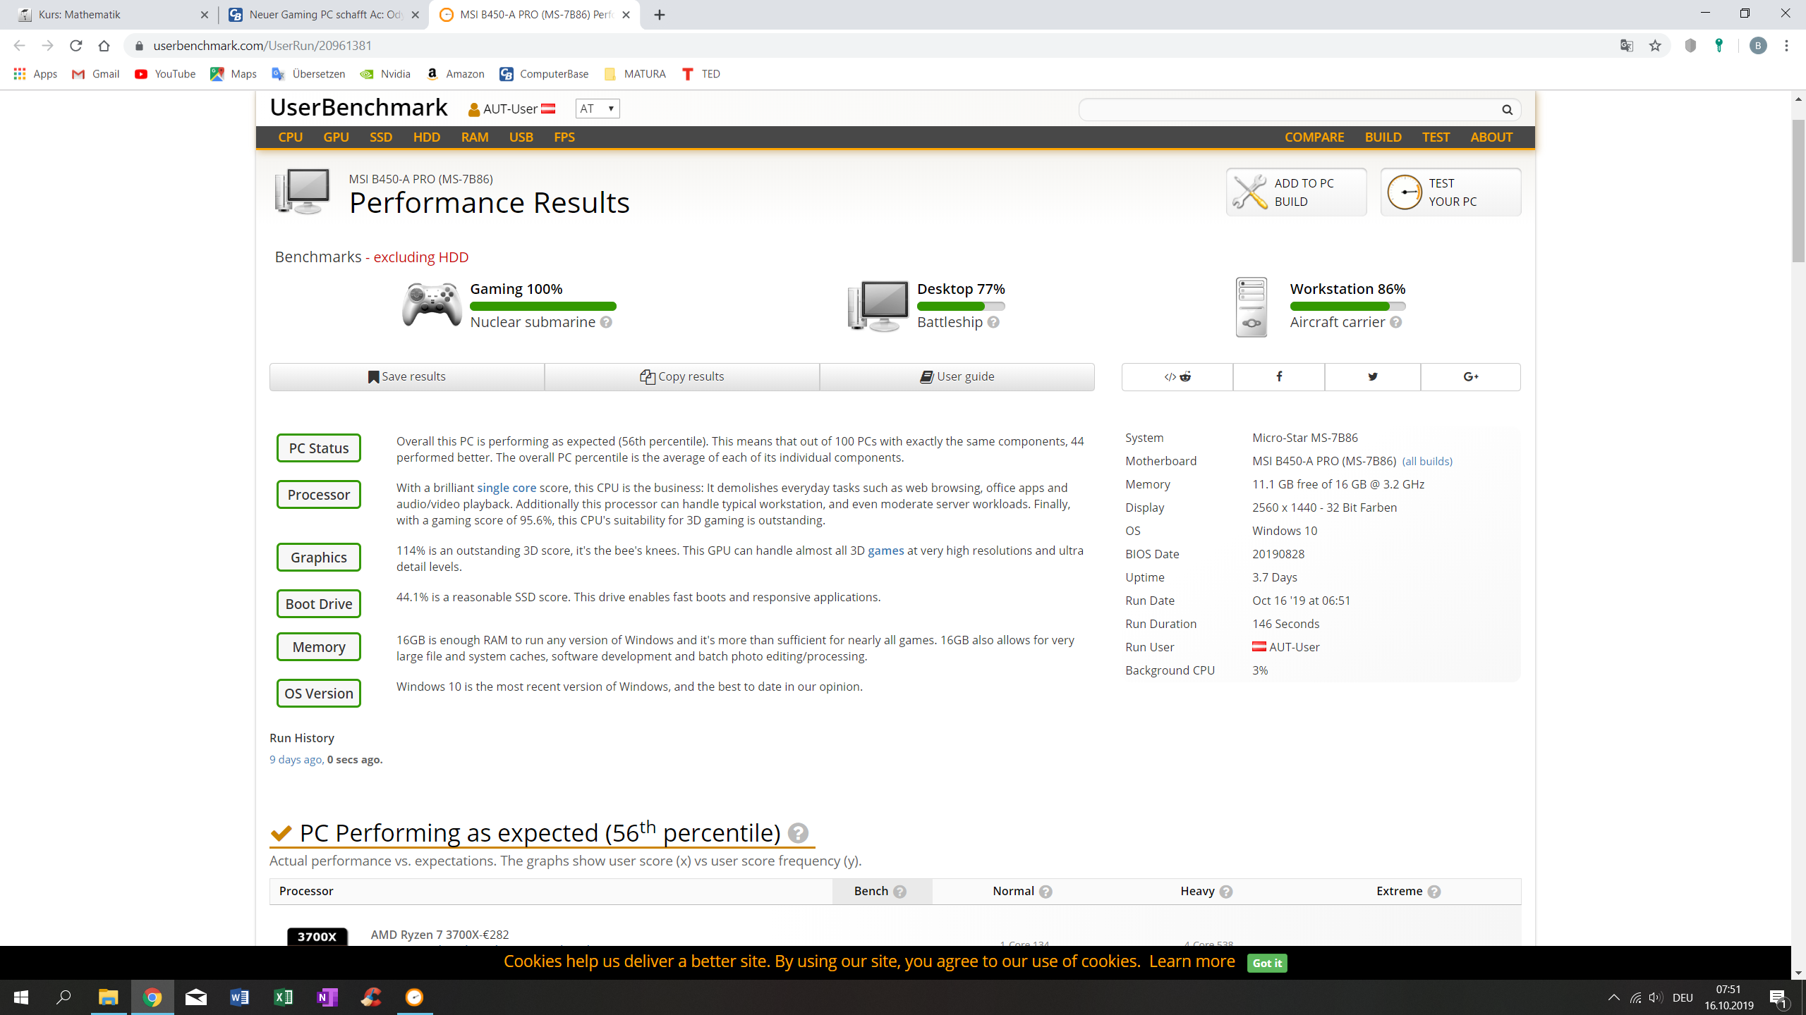Click the Twitter share icon

(x=1372, y=376)
